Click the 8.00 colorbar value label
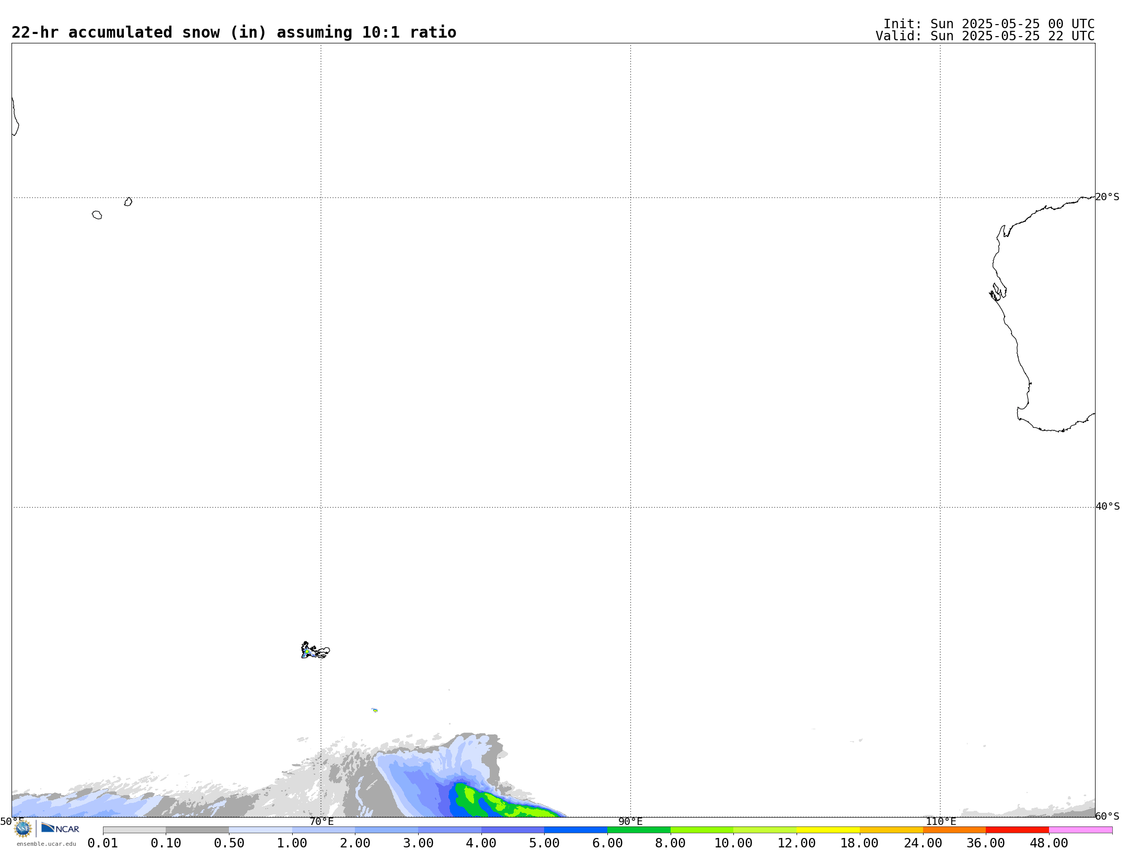 [x=671, y=843]
